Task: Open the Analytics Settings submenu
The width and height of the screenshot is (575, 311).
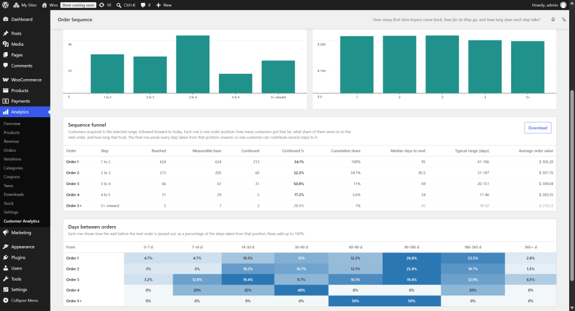Action: (11, 212)
